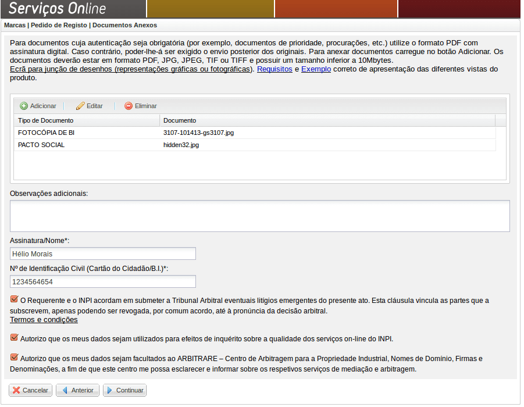Open the Requisitos link

click(x=275, y=69)
